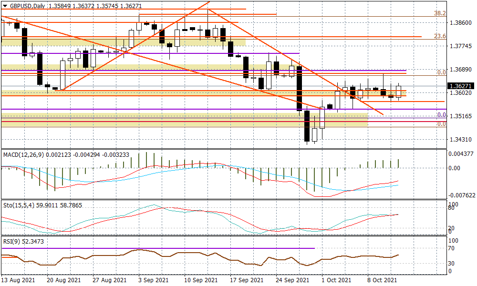Click the 30 level on RSI scale

[x=451, y=264]
